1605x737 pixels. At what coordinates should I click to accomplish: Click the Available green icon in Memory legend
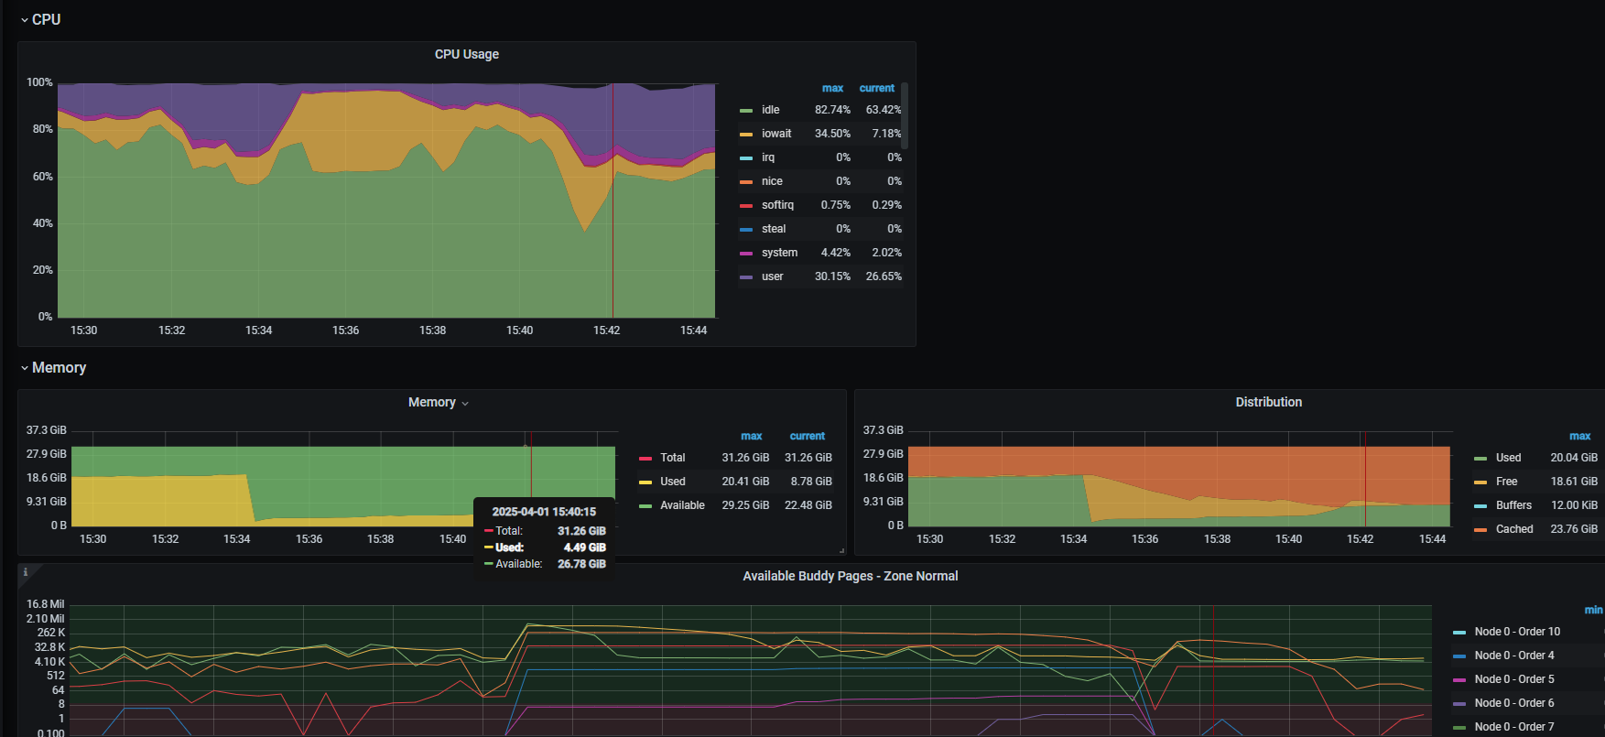pos(645,506)
